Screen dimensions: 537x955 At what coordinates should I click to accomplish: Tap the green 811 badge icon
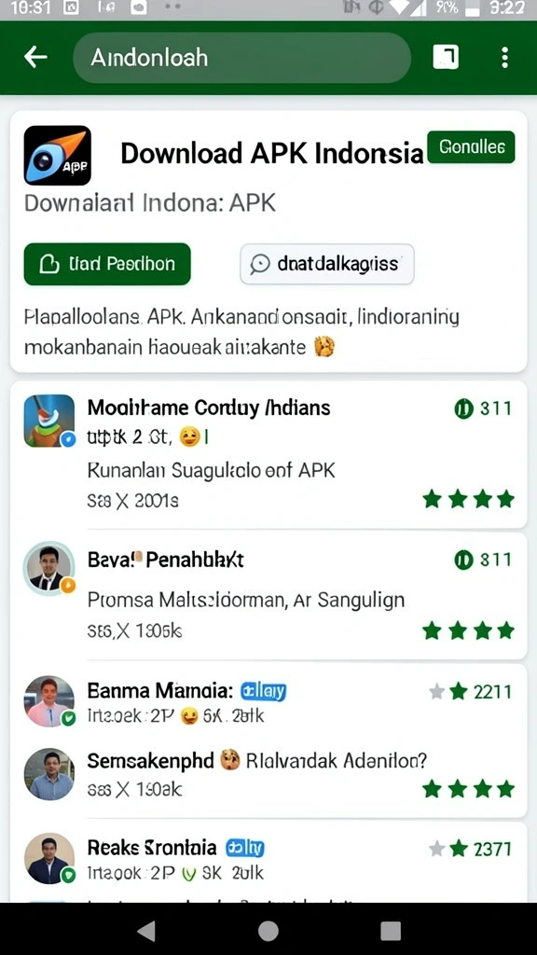click(x=463, y=560)
